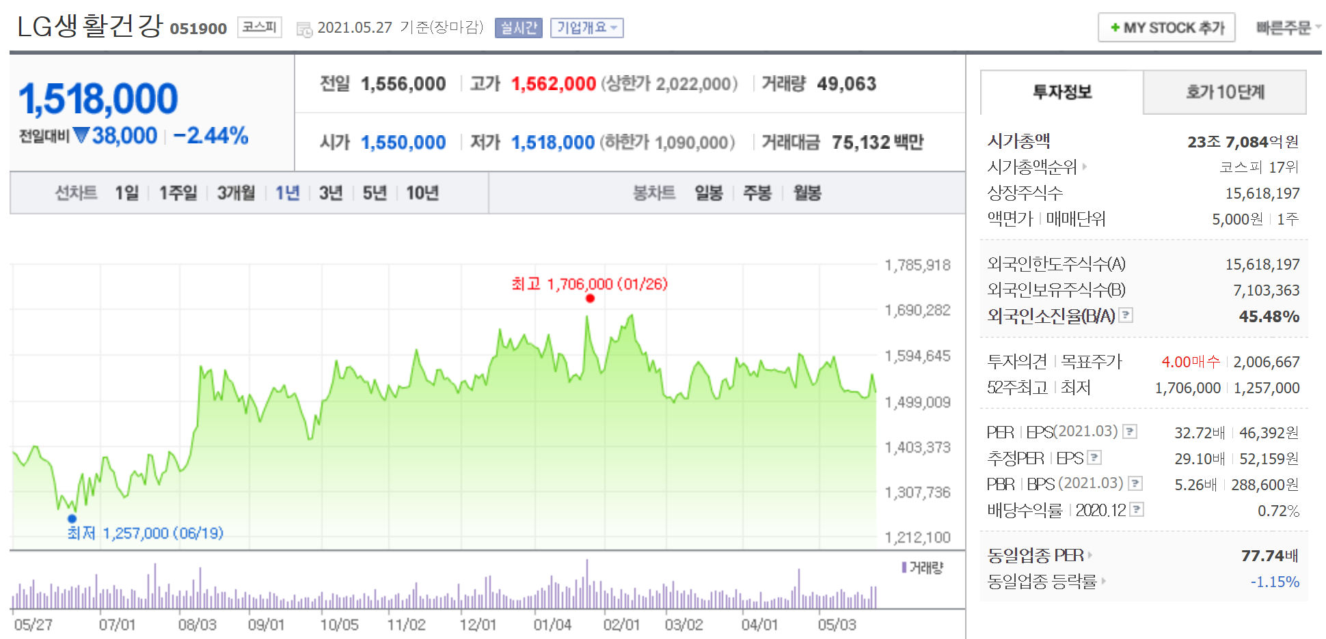This screenshot has height=639, width=1326.
Task: Click help icon next to 배당수익률 2020.12
Action: click(1137, 509)
